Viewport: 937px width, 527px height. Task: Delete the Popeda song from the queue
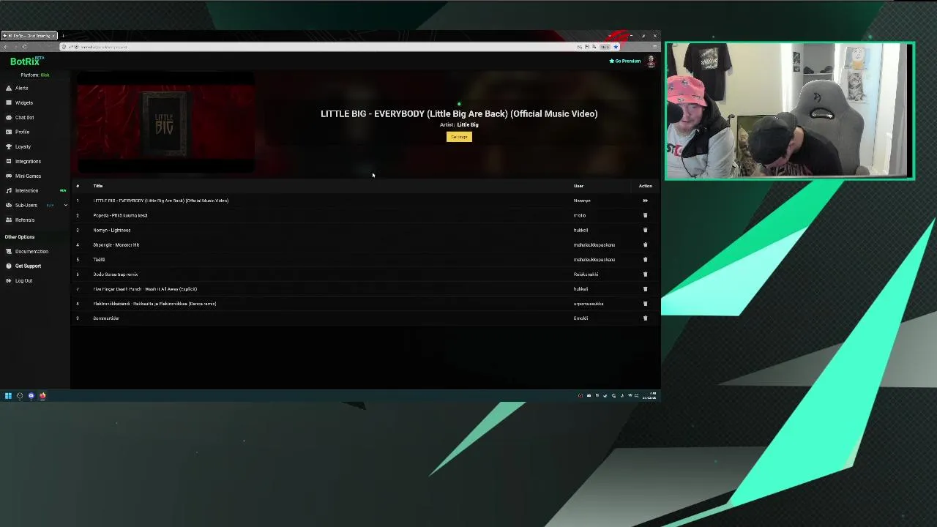point(645,215)
